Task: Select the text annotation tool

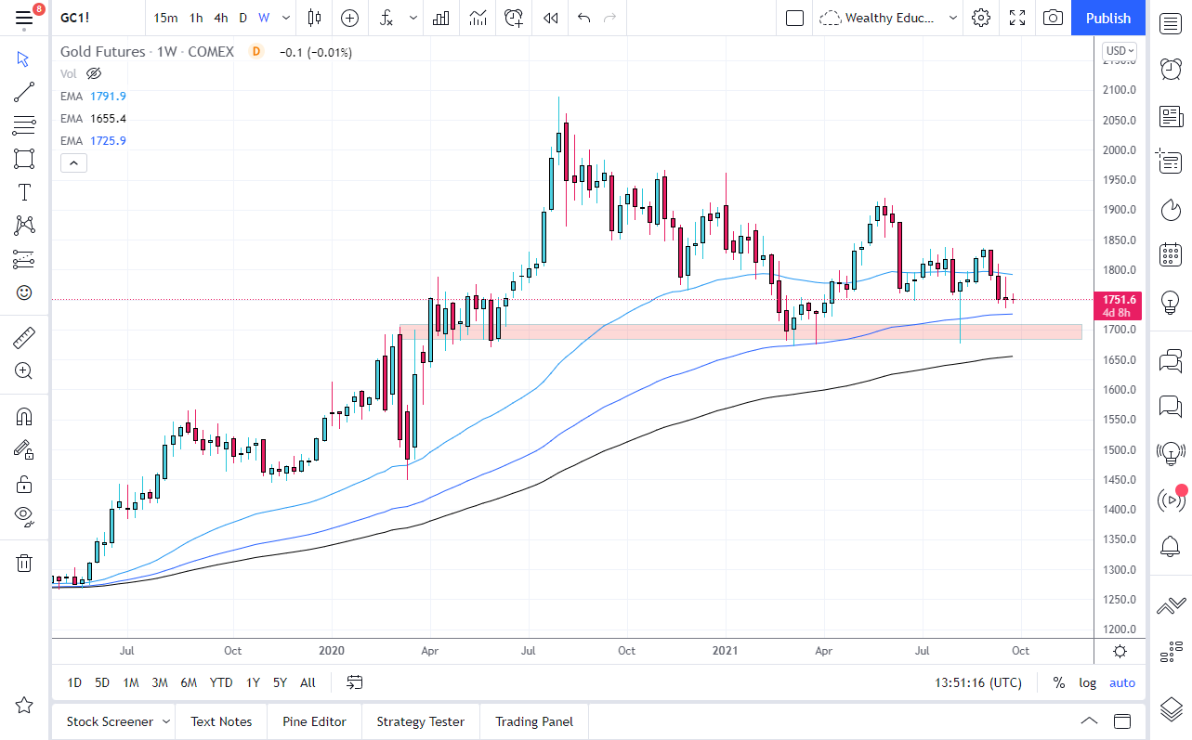Action: (x=24, y=192)
